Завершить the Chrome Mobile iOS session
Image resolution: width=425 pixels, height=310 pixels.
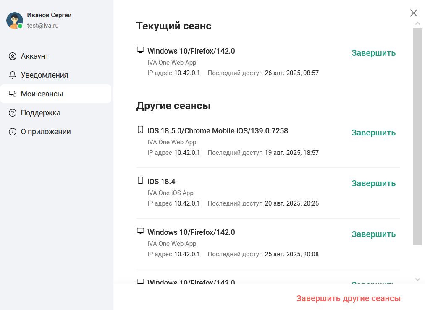[373, 133]
